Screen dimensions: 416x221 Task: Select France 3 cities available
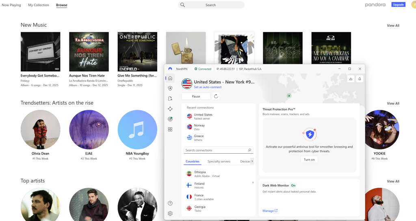click(218, 197)
